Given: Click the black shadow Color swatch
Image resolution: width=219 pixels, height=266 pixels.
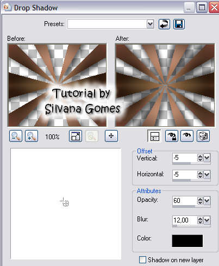Looking at the screenshot, I should pyautogui.click(x=187, y=241).
